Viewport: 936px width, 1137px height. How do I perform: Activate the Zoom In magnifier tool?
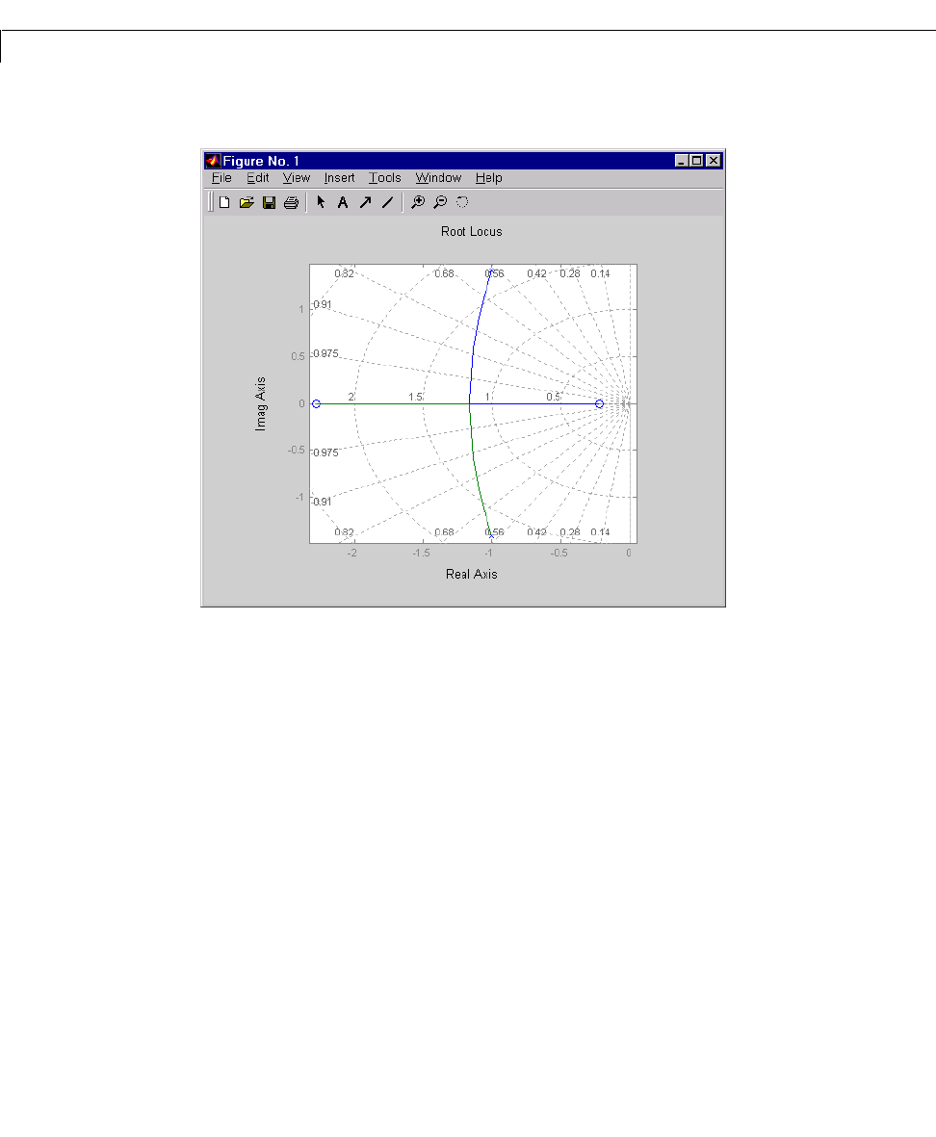418,202
